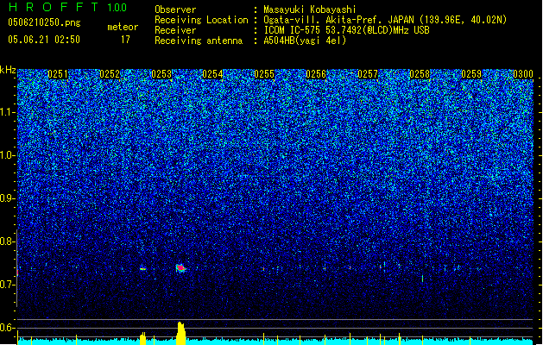
Task: Click the date stamp 05.06.21 02:50
Action: pyautogui.click(x=44, y=40)
